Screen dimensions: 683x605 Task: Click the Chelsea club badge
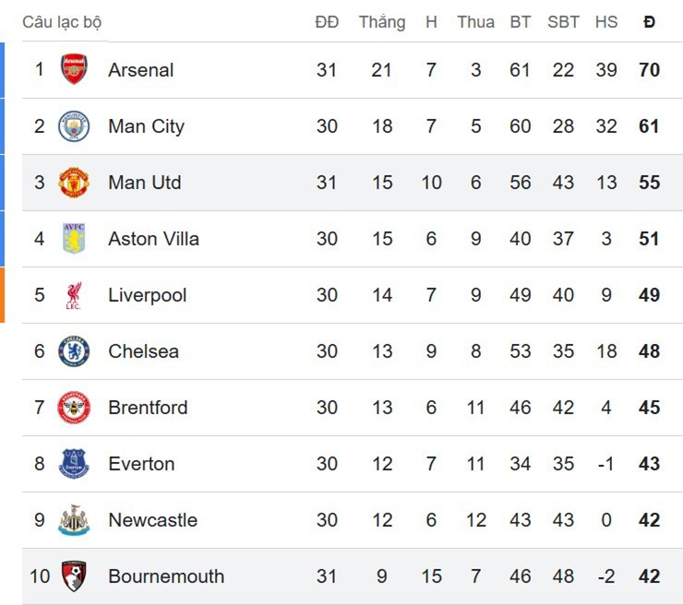coord(74,351)
